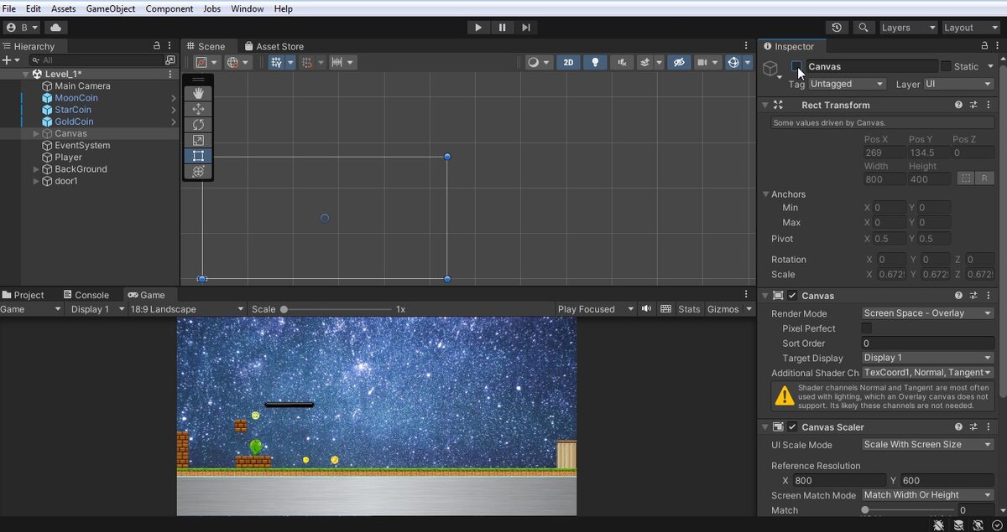Select the Move tool in Scene toolbar

[x=198, y=109]
